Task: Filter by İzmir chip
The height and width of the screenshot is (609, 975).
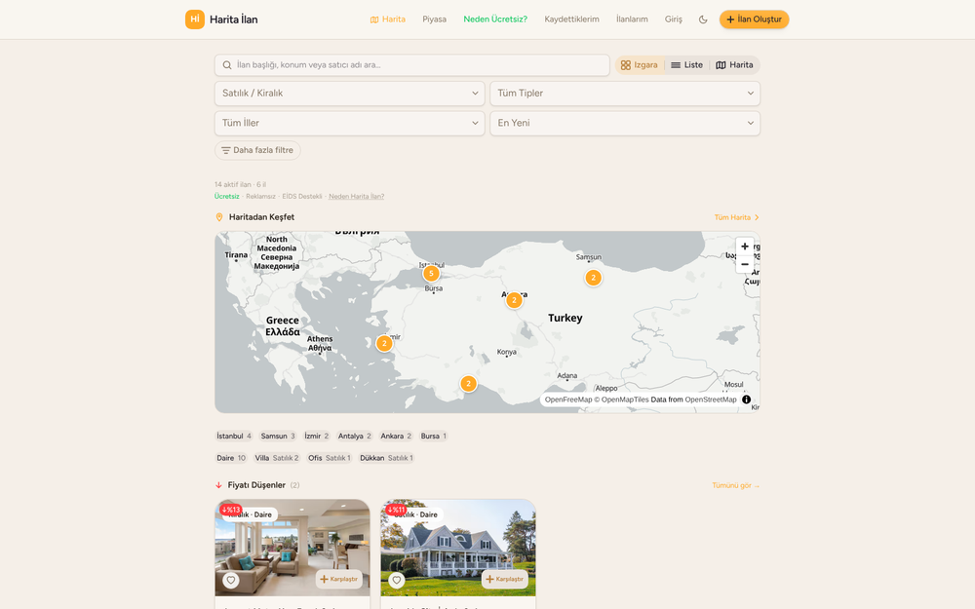Action: (x=317, y=437)
